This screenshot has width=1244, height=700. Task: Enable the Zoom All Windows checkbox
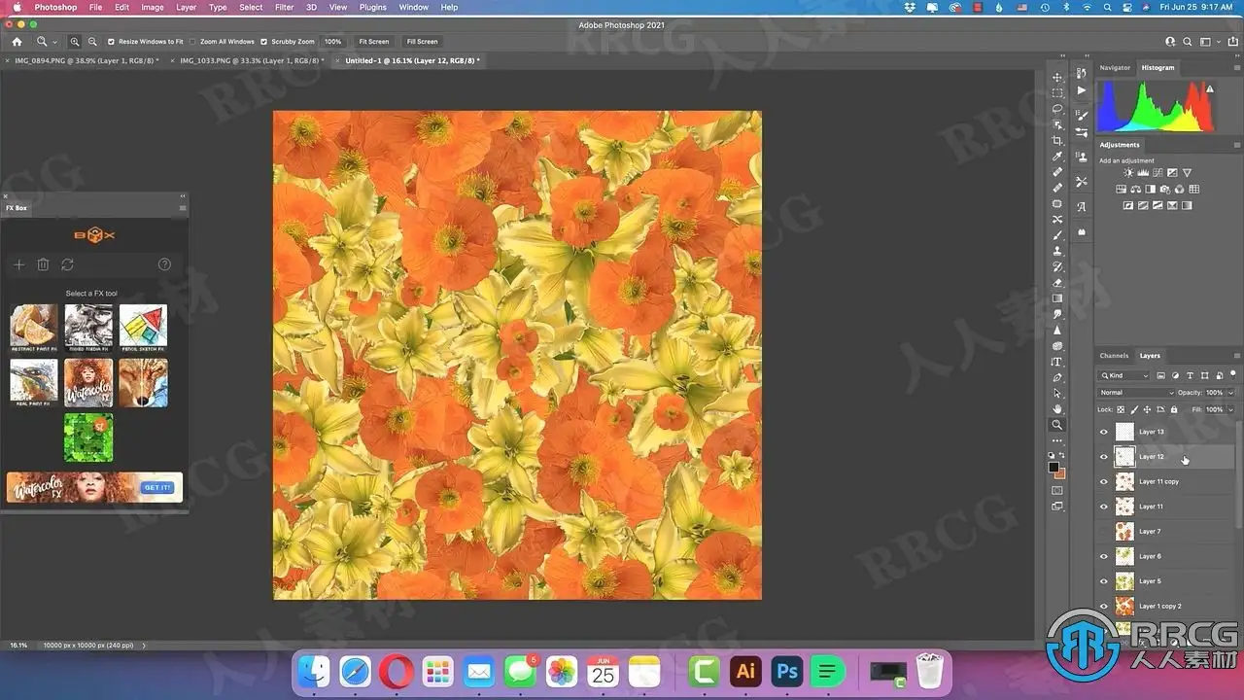tap(193, 42)
